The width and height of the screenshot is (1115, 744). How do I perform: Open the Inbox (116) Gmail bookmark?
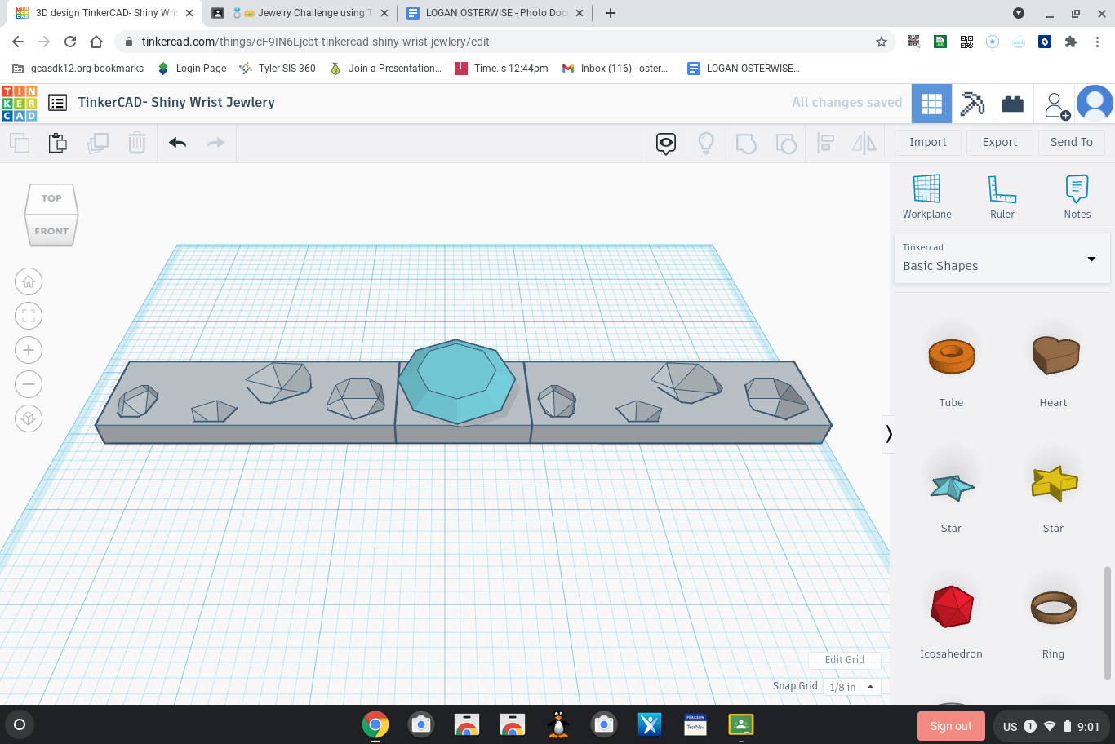615,69
